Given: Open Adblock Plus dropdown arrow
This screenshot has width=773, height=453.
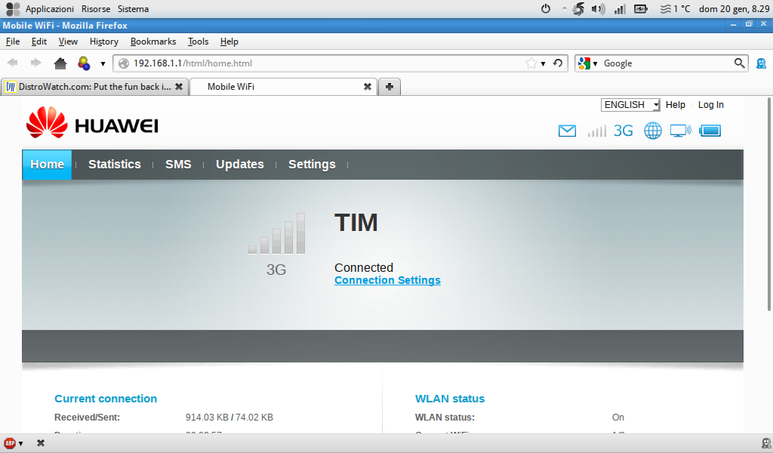Looking at the screenshot, I should click(x=20, y=444).
